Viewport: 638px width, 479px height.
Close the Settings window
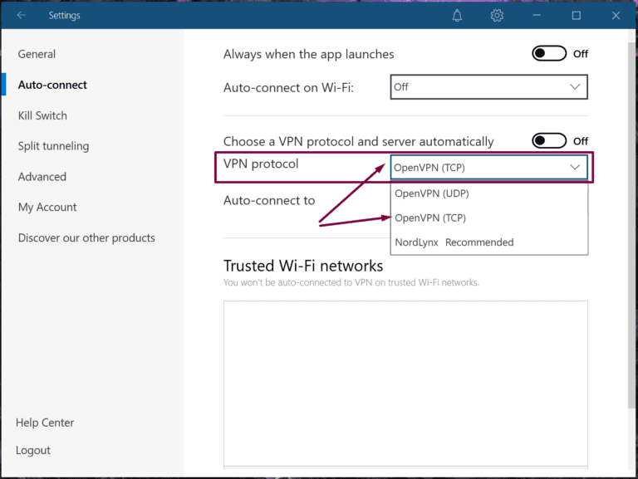tap(616, 16)
